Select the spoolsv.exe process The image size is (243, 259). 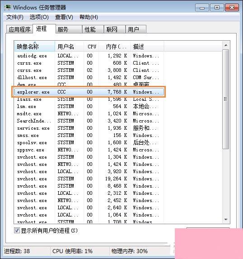(89, 142)
